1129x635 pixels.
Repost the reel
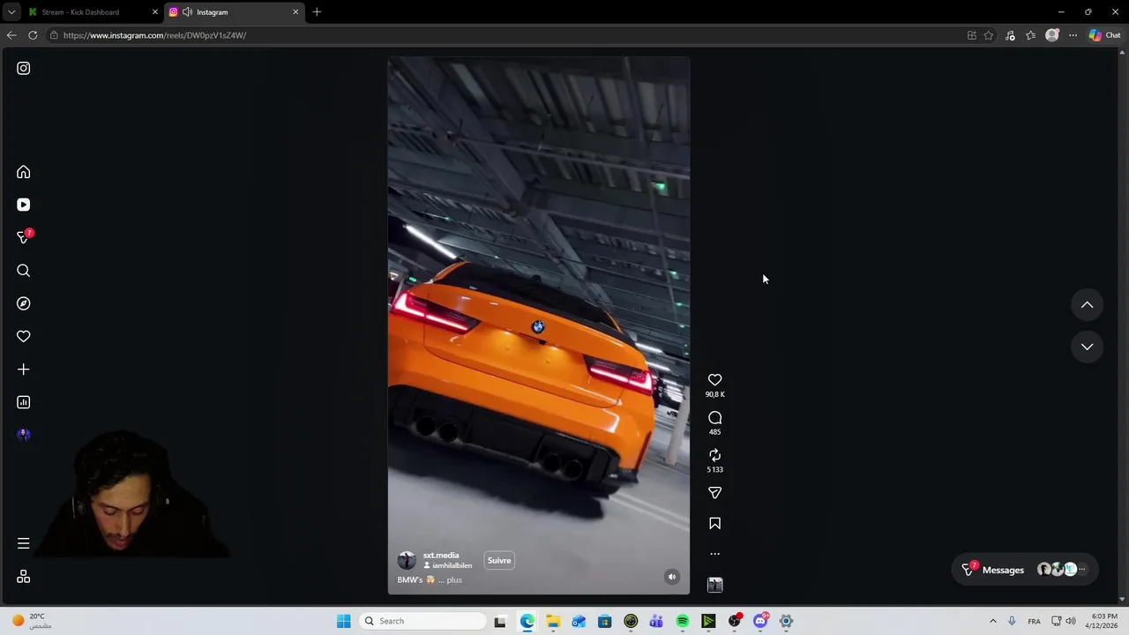(715, 455)
